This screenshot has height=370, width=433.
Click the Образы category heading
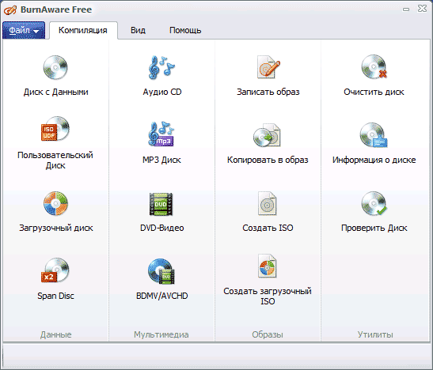[268, 334]
